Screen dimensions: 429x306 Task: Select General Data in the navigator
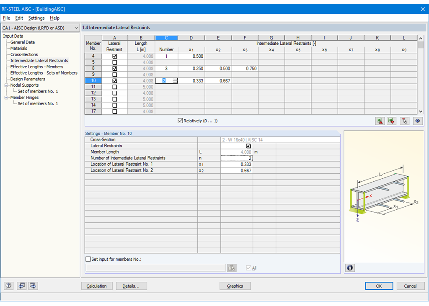pos(23,42)
